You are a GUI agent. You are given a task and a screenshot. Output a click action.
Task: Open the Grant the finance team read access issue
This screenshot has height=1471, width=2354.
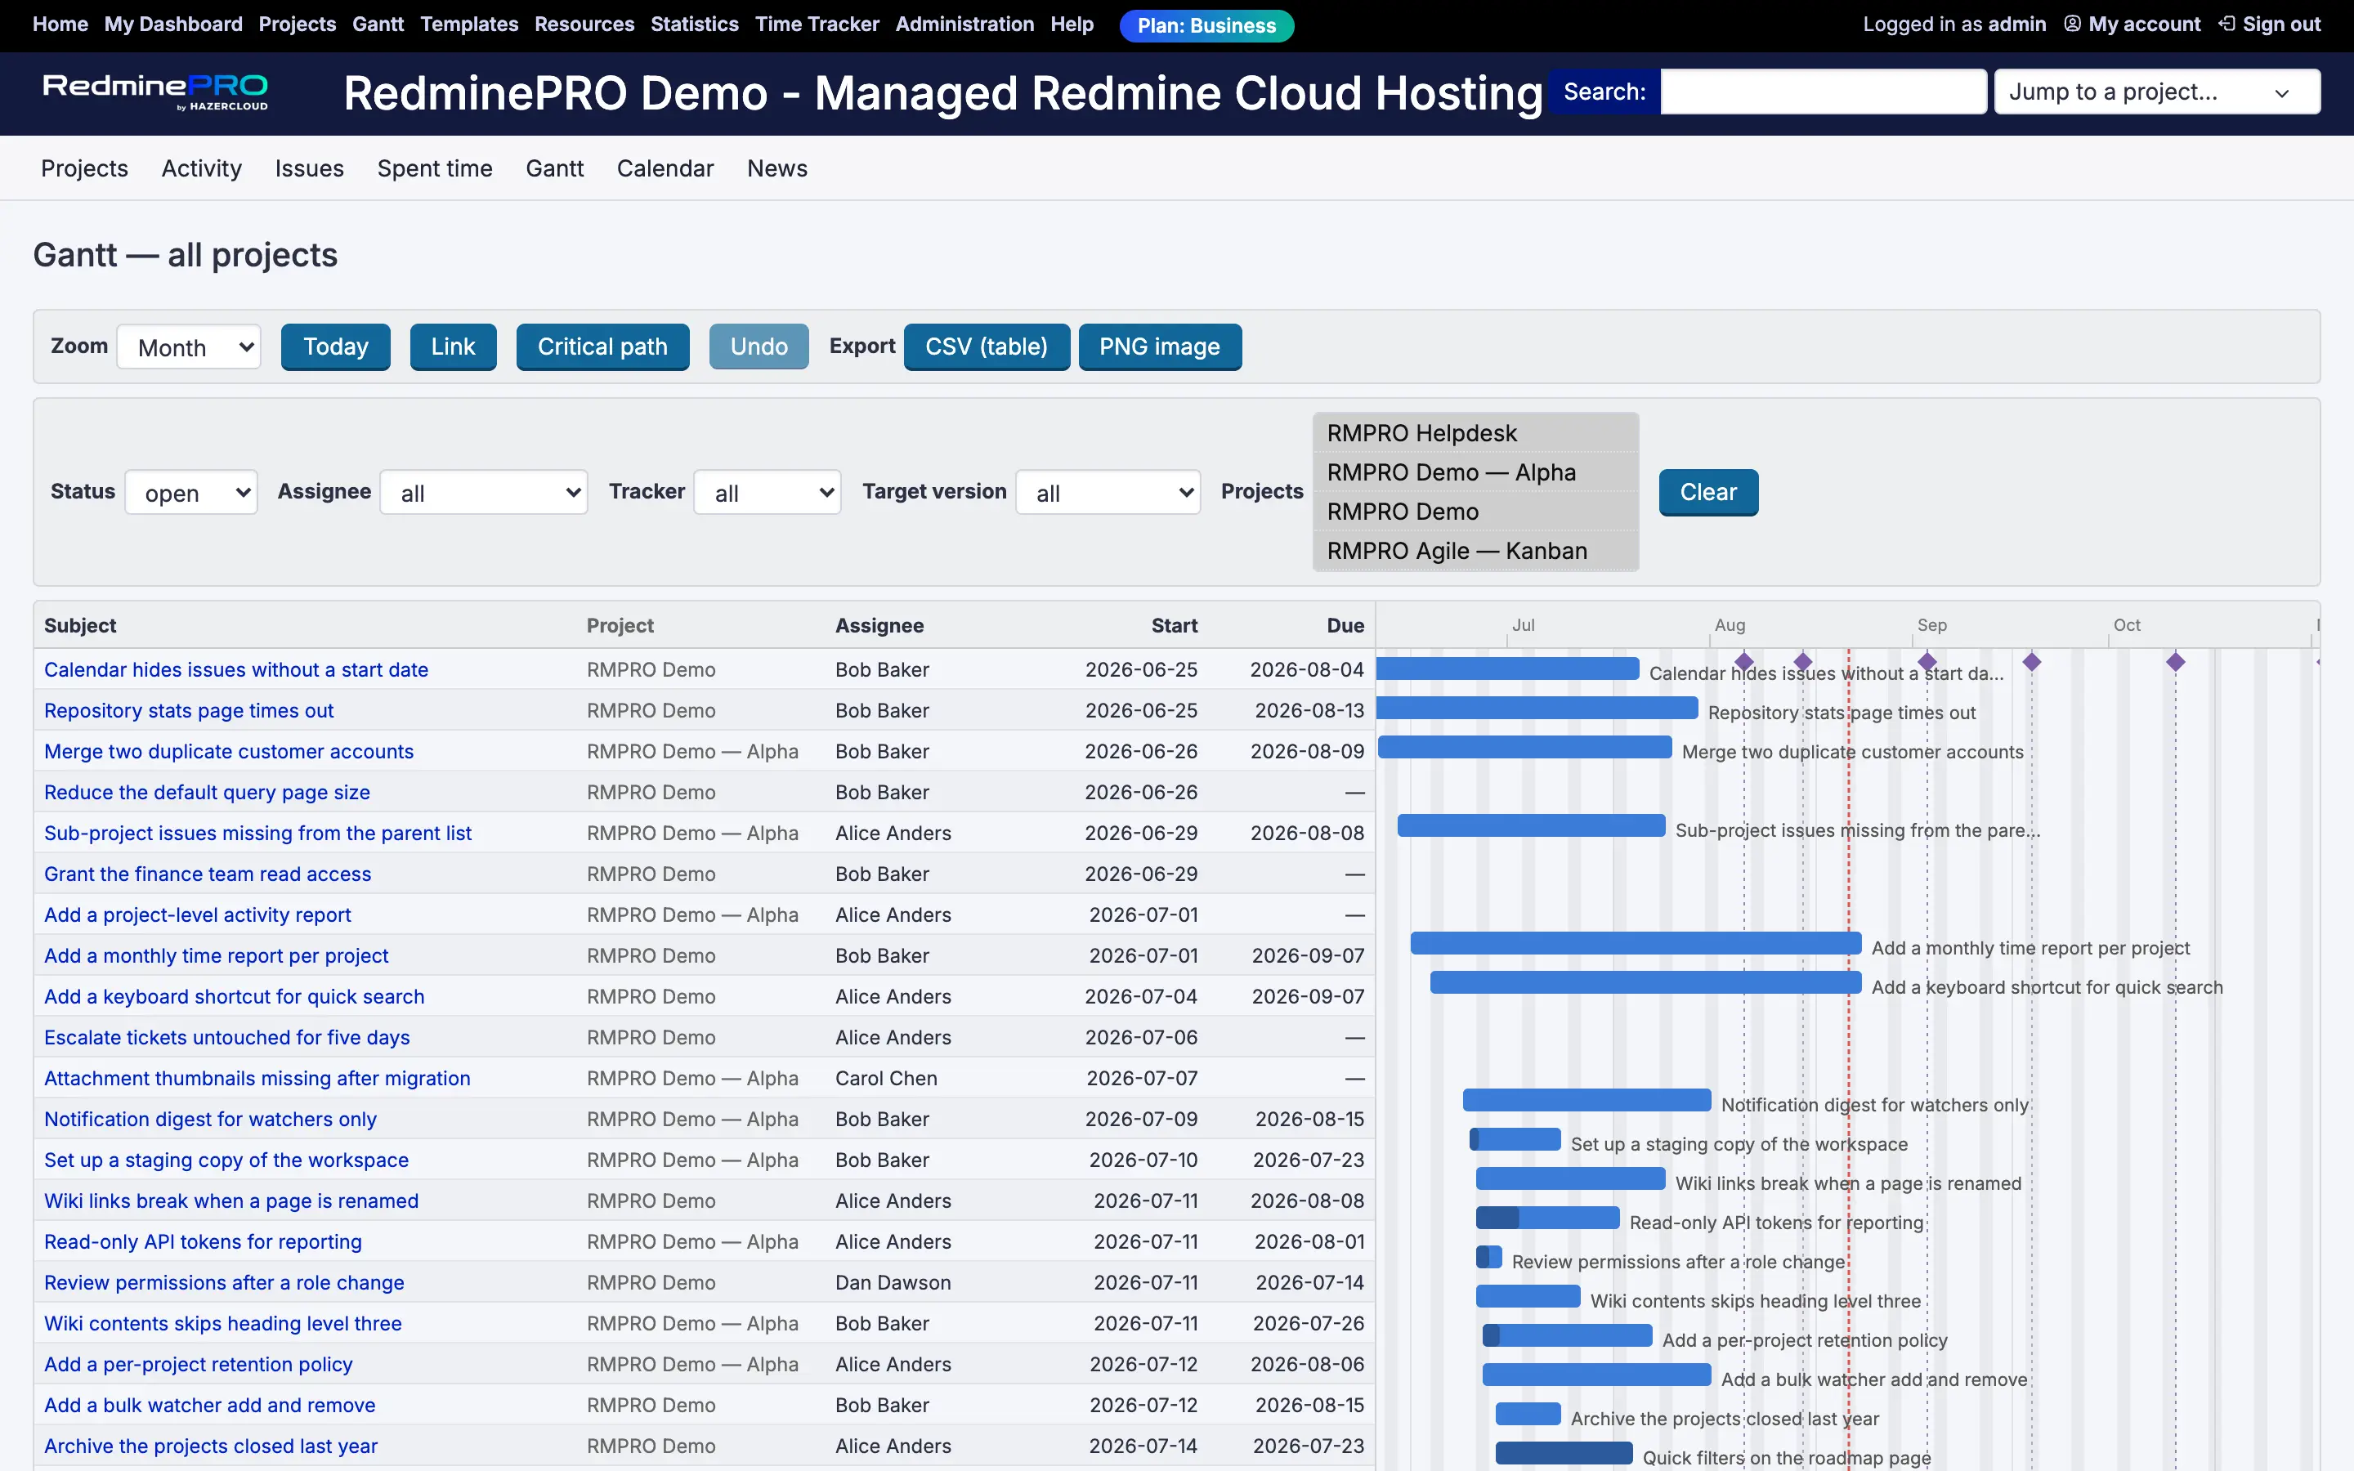click(207, 874)
